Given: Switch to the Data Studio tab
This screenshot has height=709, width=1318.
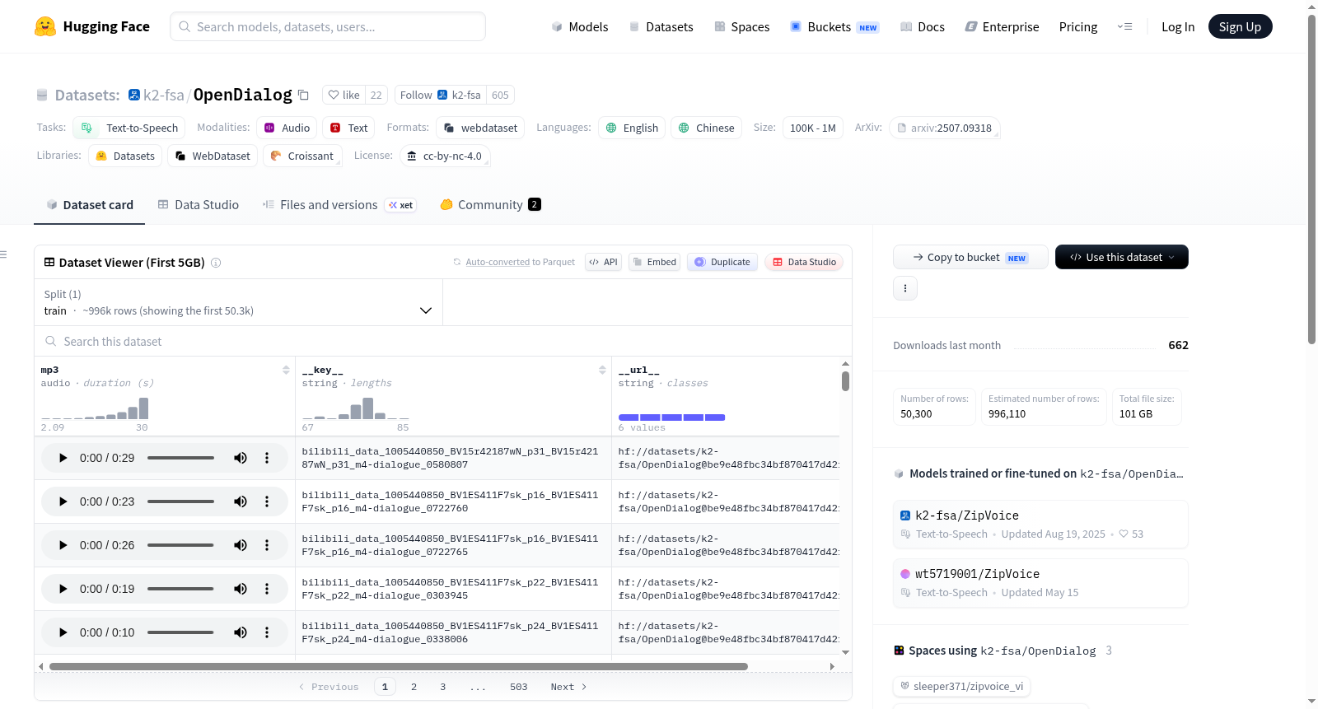Looking at the screenshot, I should coord(199,204).
